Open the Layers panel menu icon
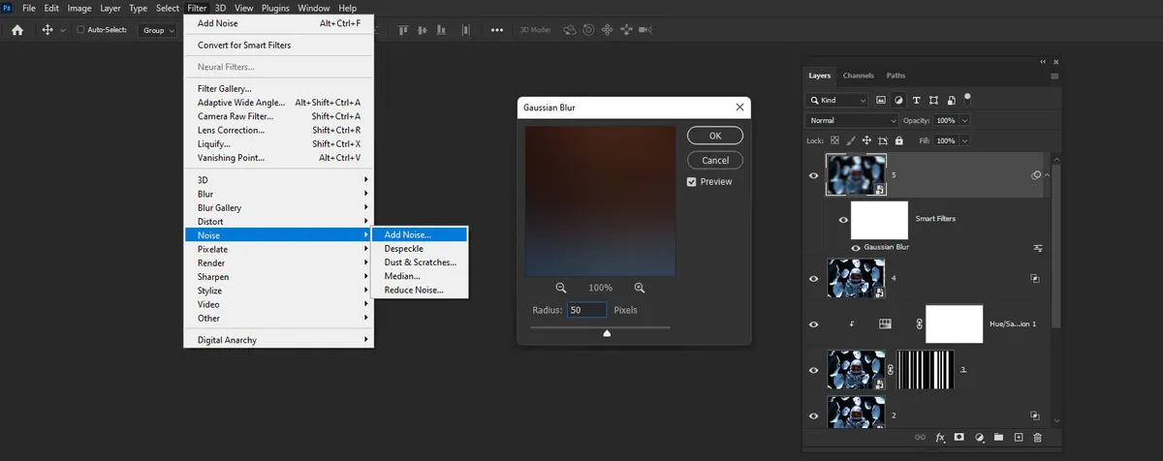The image size is (1163, 461). coord(1053,76)
